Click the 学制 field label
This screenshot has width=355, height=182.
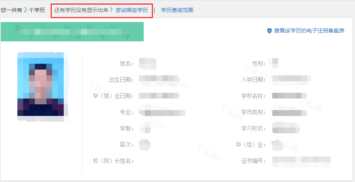click(127, 128)
